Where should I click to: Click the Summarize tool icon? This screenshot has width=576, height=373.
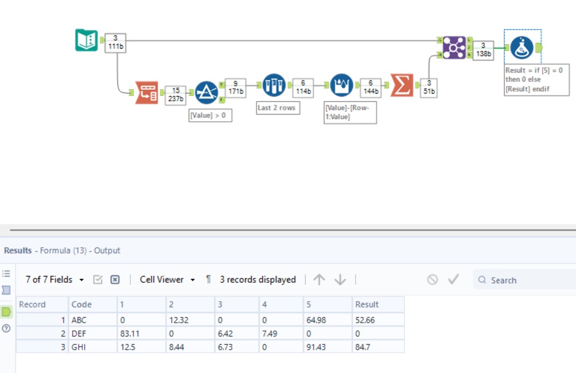point(401,85)
